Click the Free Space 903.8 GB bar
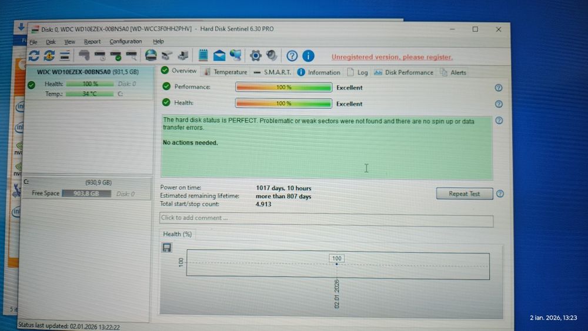This screenshot has height=331, width=588. click(86, 193)
